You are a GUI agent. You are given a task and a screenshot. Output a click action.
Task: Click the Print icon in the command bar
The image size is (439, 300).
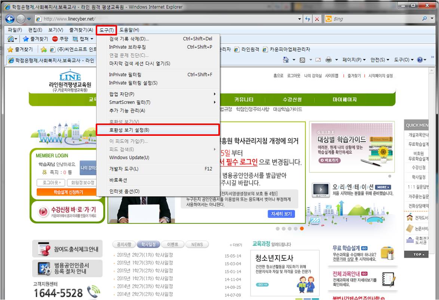329,60
